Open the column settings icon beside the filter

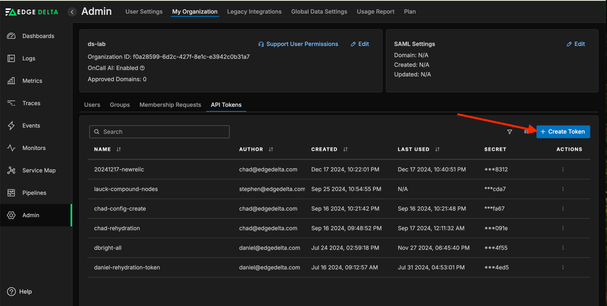pyautogui.click(x=526, y=132)
